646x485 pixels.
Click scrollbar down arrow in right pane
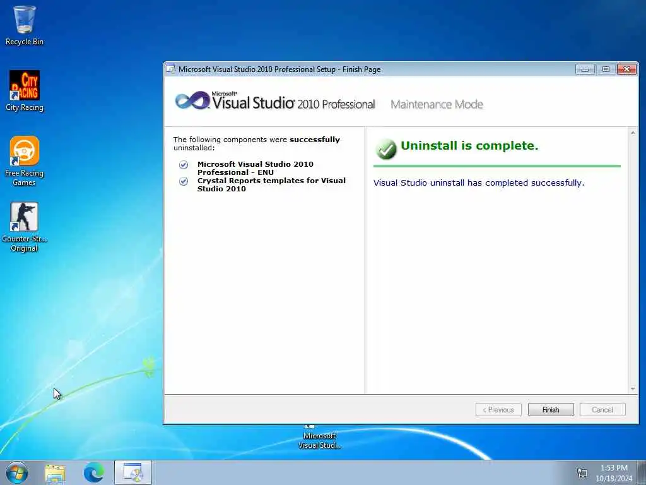coord(632,389)
